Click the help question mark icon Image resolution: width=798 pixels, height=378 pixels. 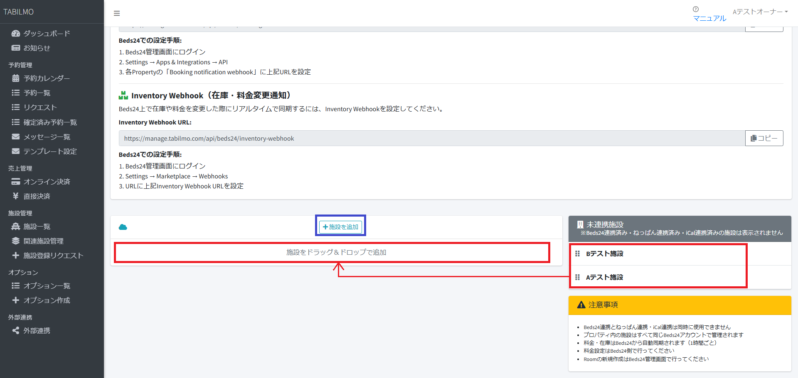click(x=695, y=9)
